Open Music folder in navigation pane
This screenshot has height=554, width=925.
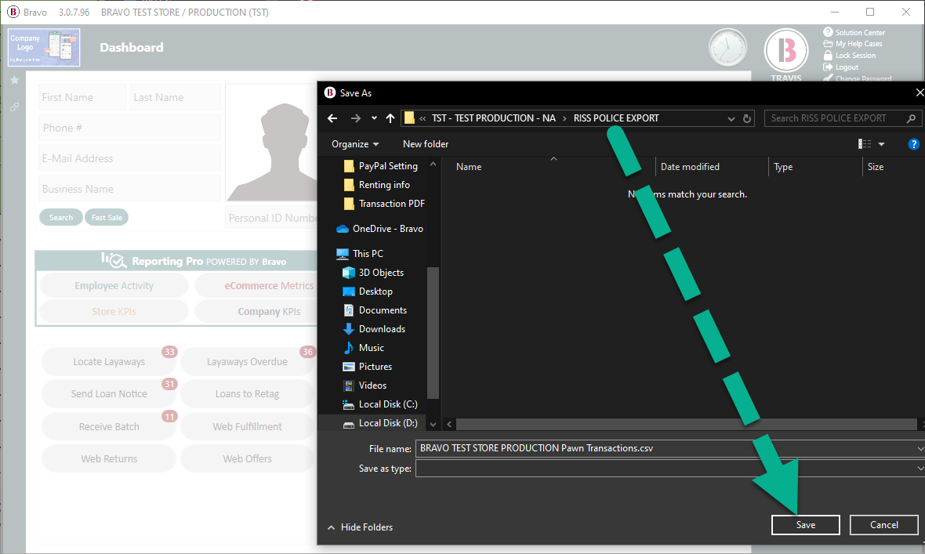tap(364, 347)
